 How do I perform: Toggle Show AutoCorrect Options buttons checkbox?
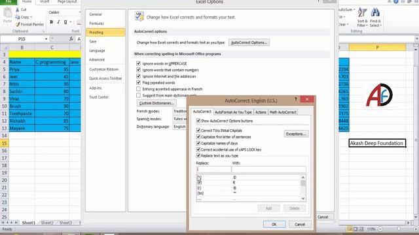(x=198, y=121)
